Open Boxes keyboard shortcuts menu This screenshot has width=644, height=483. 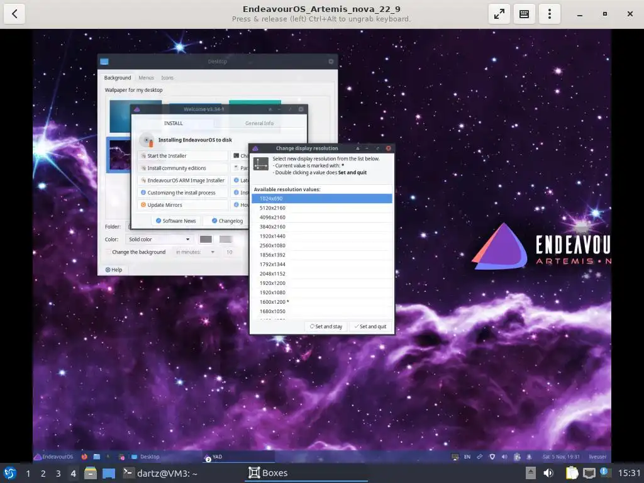pyautogui.click(x=524, y=14)
